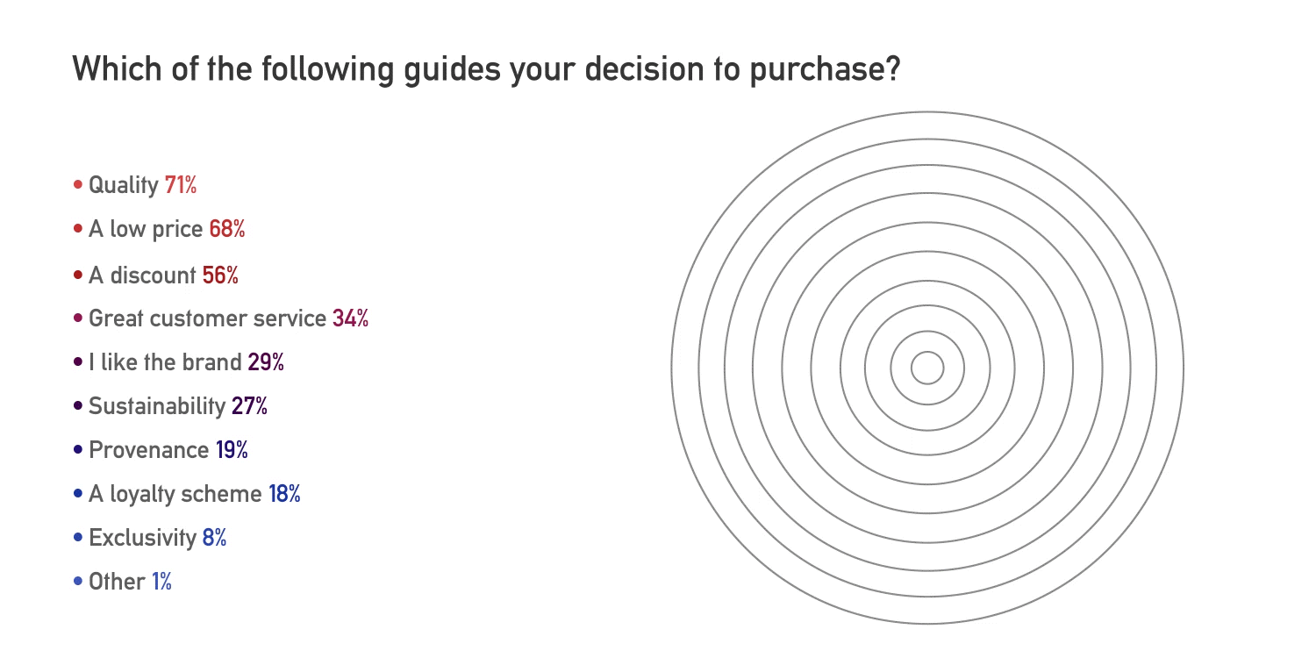Screen dimensions: 1316x658
Task: Select the "A low price" legend entry
Action: pos(146,230)
